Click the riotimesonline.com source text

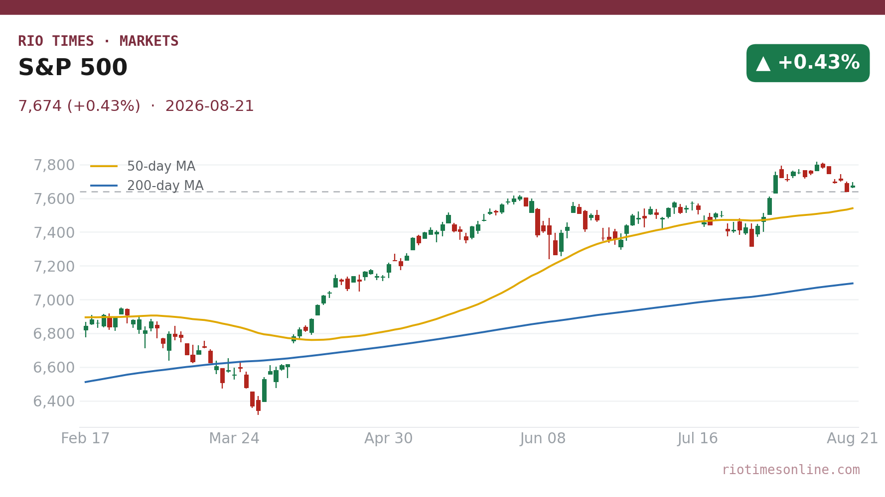click(791, 470)
